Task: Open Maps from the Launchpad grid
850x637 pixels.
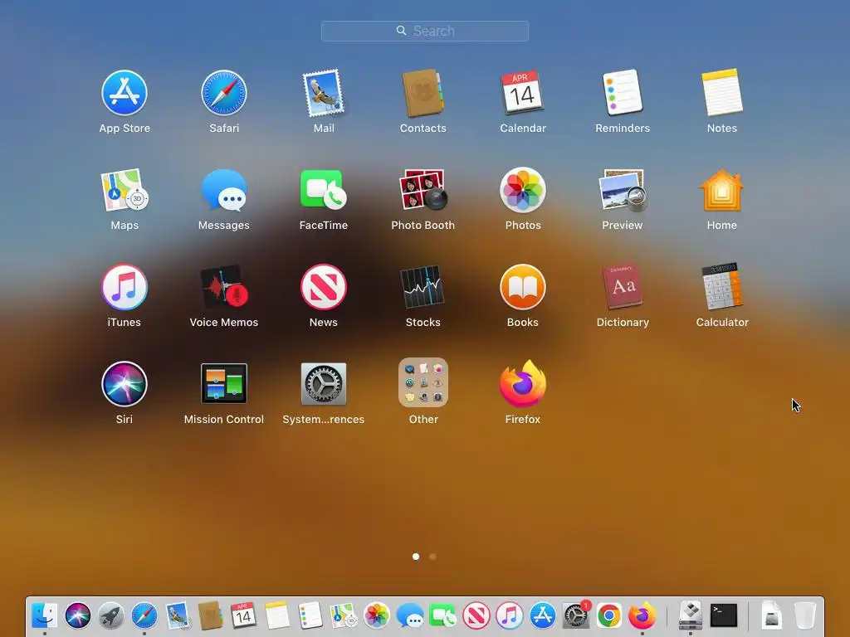Action: coord(125,190)
